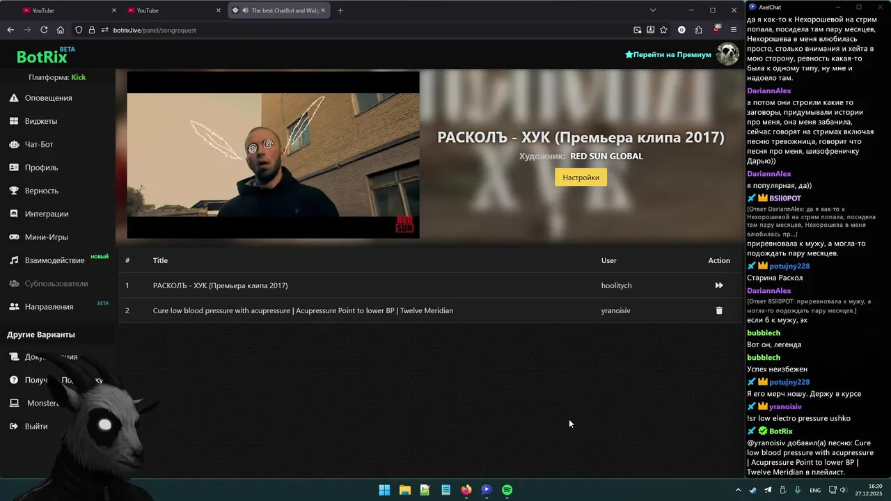Click the Оповещения warning triangle icon

click(13, 98)
